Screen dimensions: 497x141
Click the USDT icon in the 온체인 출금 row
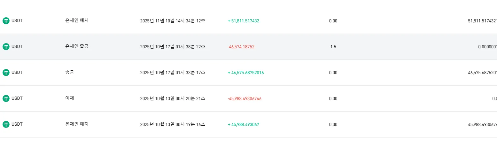point(6,47)
